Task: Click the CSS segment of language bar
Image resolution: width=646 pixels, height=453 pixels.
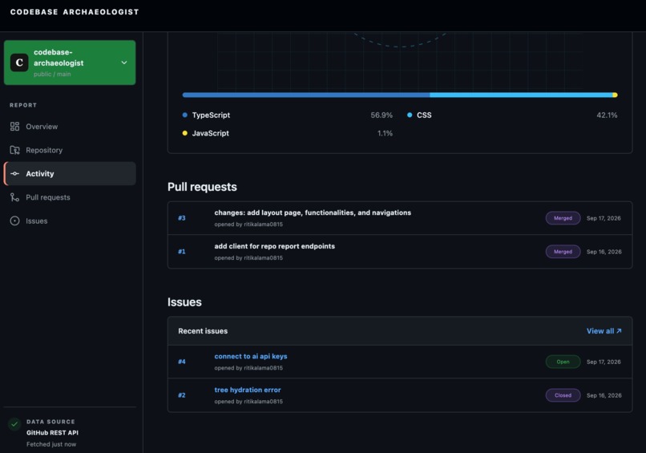Action: 521,95
